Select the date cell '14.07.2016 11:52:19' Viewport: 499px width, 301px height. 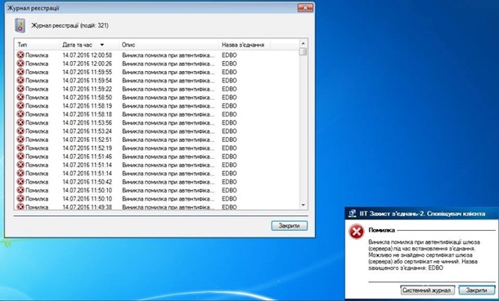coord(88,148)
